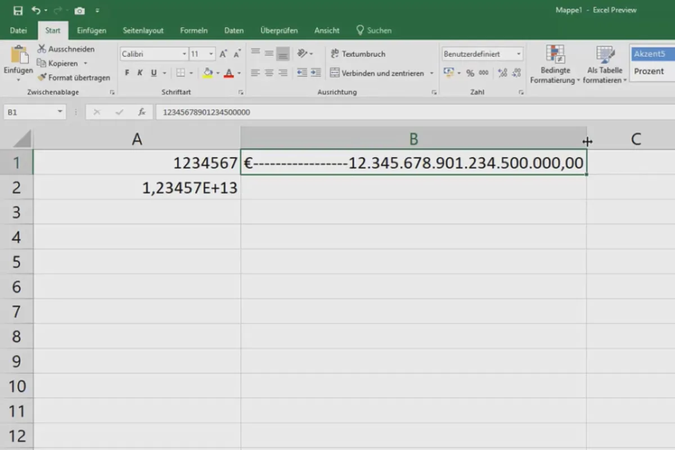Apply Prozent cell style
This screenshot has height=450, width=675.
click(x=652, y=71)
